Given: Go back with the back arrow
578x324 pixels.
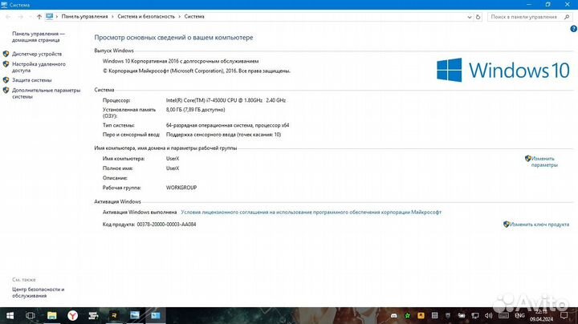Looking at the screenshot, I should pyautogui.click(x=8, y=17).
